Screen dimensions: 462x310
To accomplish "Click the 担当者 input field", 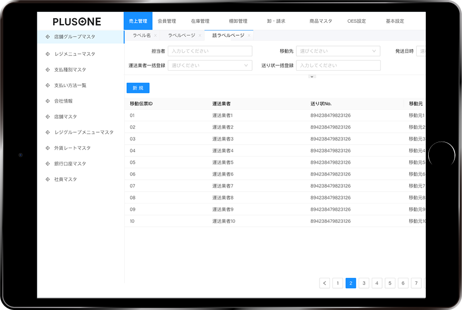I will pos(210,51).
